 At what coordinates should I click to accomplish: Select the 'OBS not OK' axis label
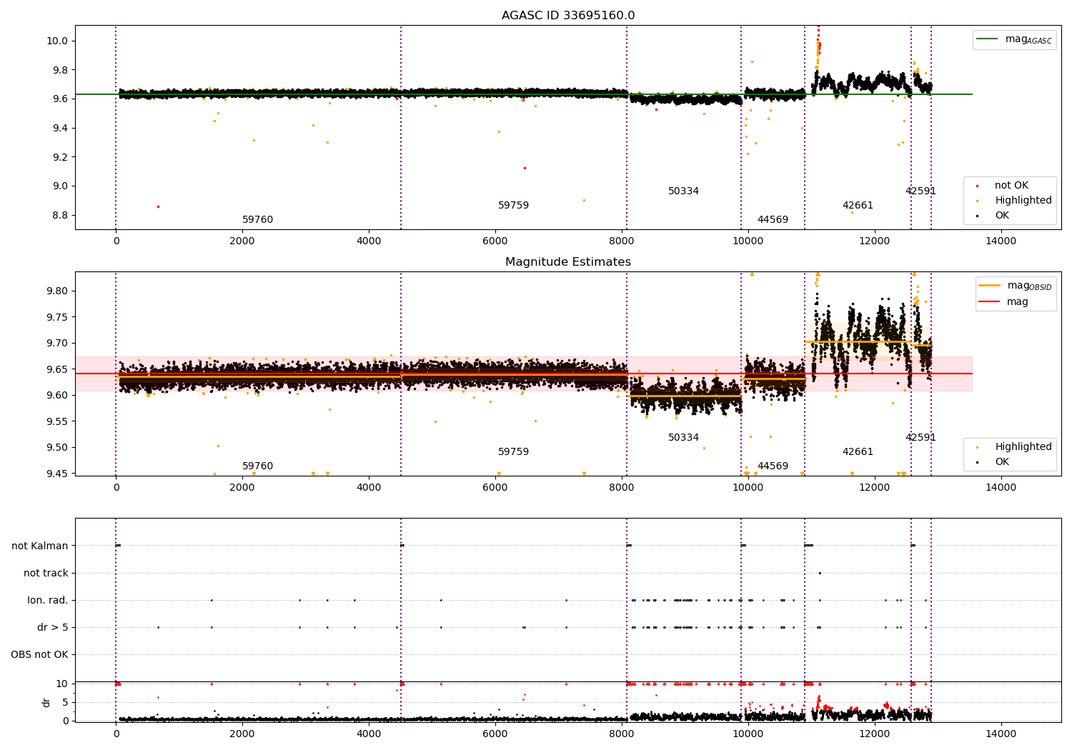tap(39, 655)
